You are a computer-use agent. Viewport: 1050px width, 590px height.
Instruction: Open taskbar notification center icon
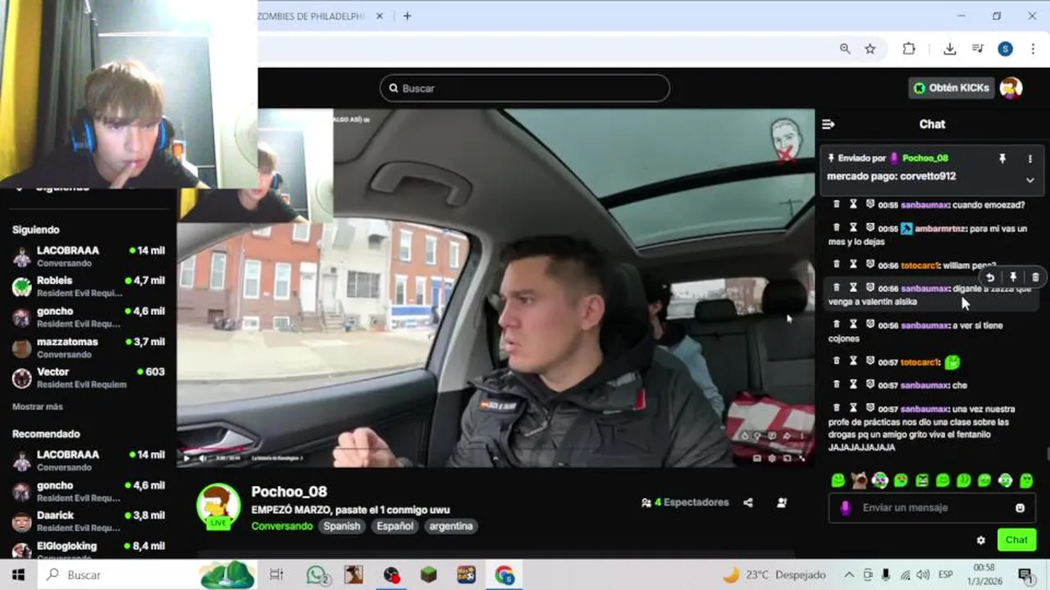click(1025, 574)
